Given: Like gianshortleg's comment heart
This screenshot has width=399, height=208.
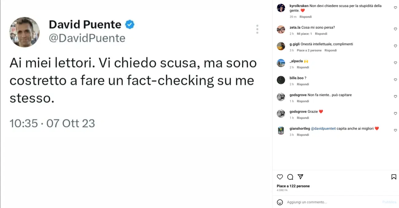Looking at the screenshot, I should [395, 130].
